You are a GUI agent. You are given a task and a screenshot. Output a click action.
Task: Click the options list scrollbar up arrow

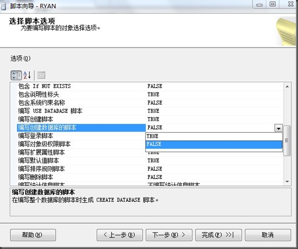coord(287,86)
